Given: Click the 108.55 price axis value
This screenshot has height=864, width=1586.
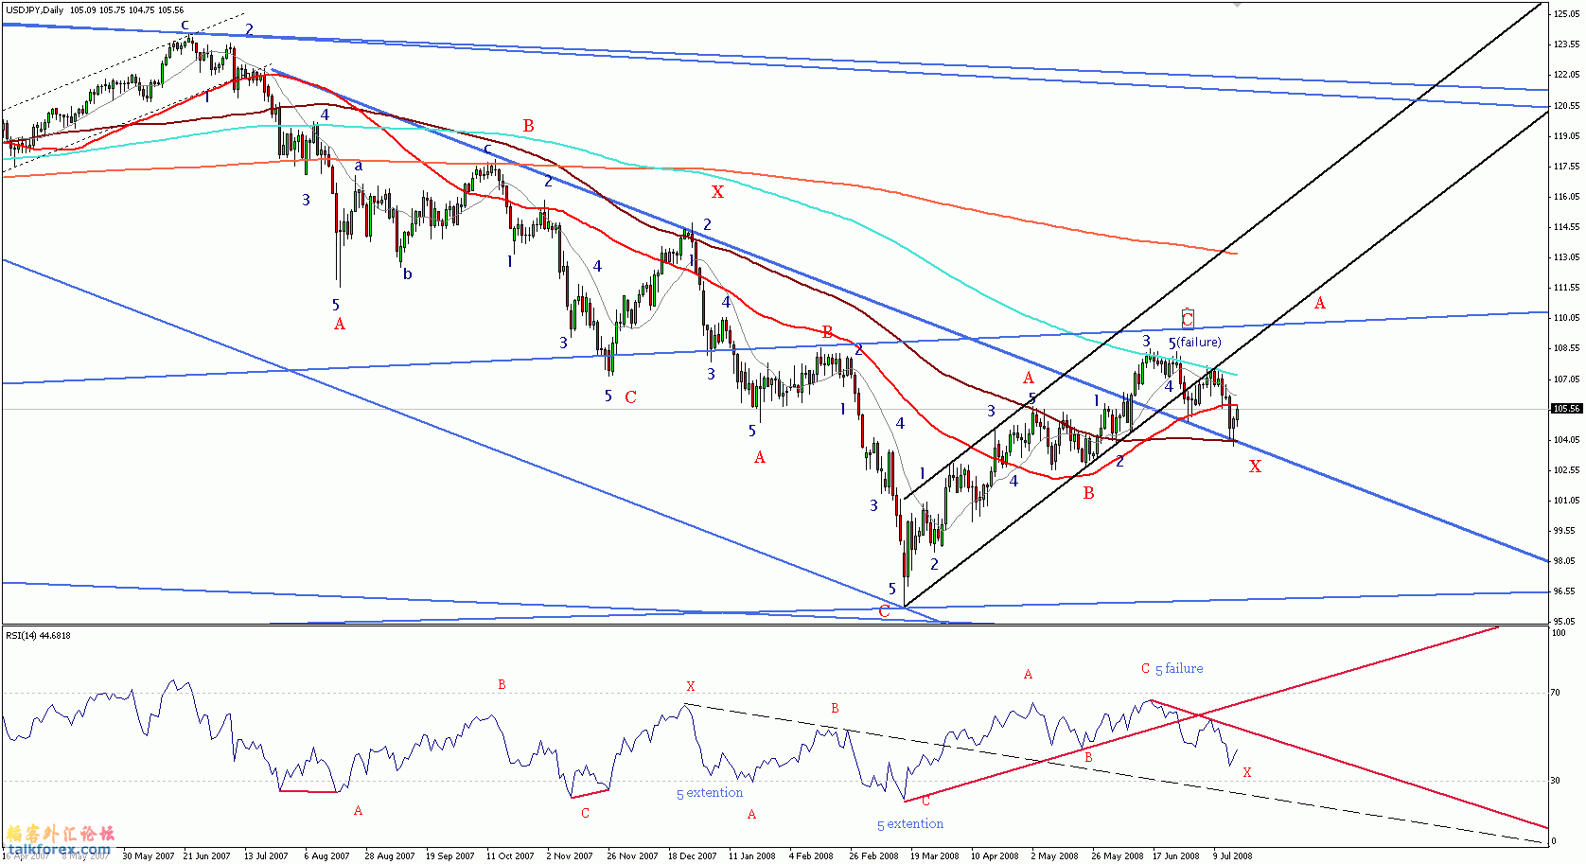Looking at the screenshot, I should tap(1567, 348).
